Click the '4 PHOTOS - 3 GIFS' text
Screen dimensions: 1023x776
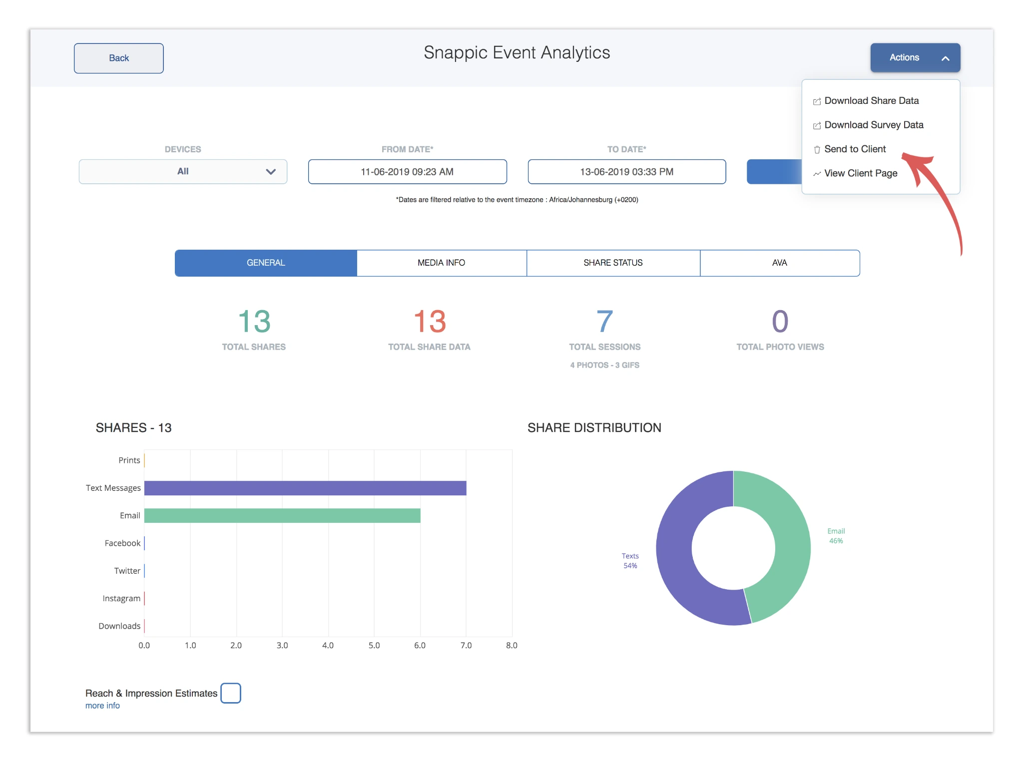(604, 365)
